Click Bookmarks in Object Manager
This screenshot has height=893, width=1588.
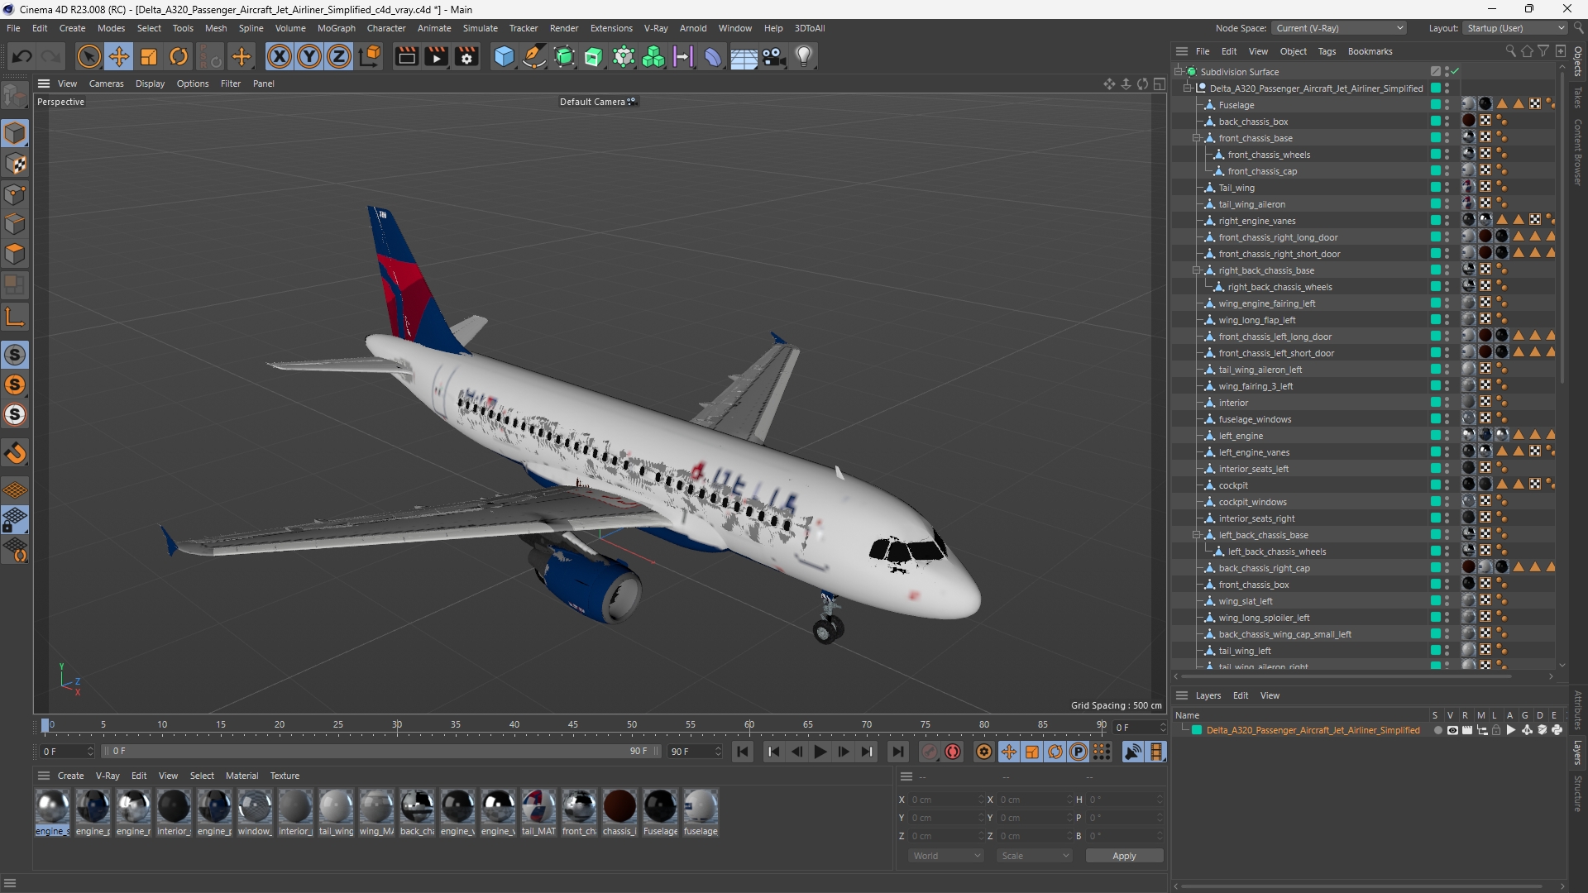tap(1370, 51)
